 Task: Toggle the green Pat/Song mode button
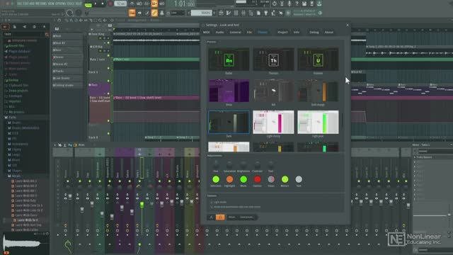pos(88,5)
